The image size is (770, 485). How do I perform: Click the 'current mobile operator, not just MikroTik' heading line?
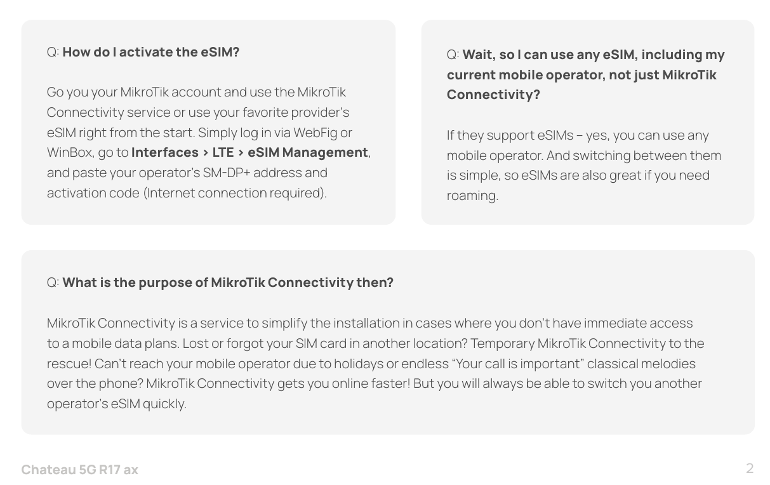point(581,75)
